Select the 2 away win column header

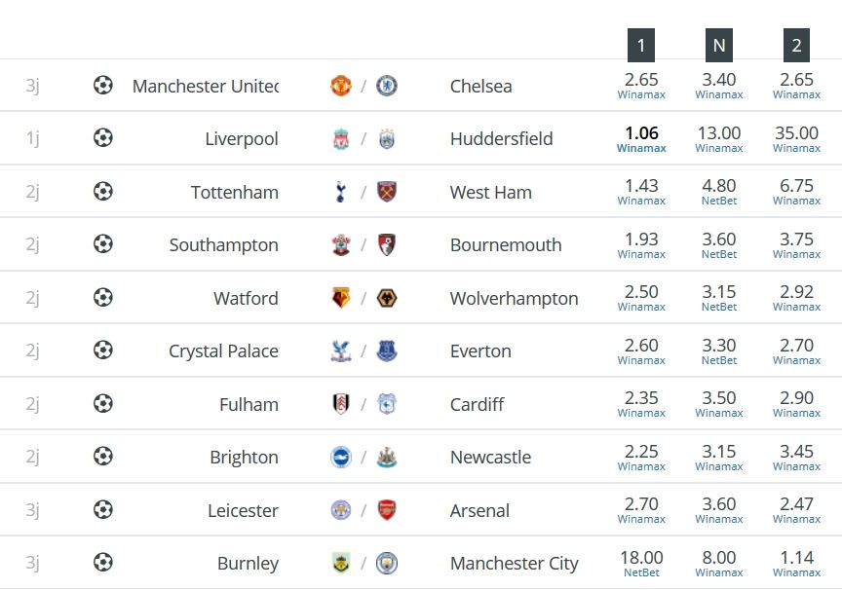click(796, 45)
